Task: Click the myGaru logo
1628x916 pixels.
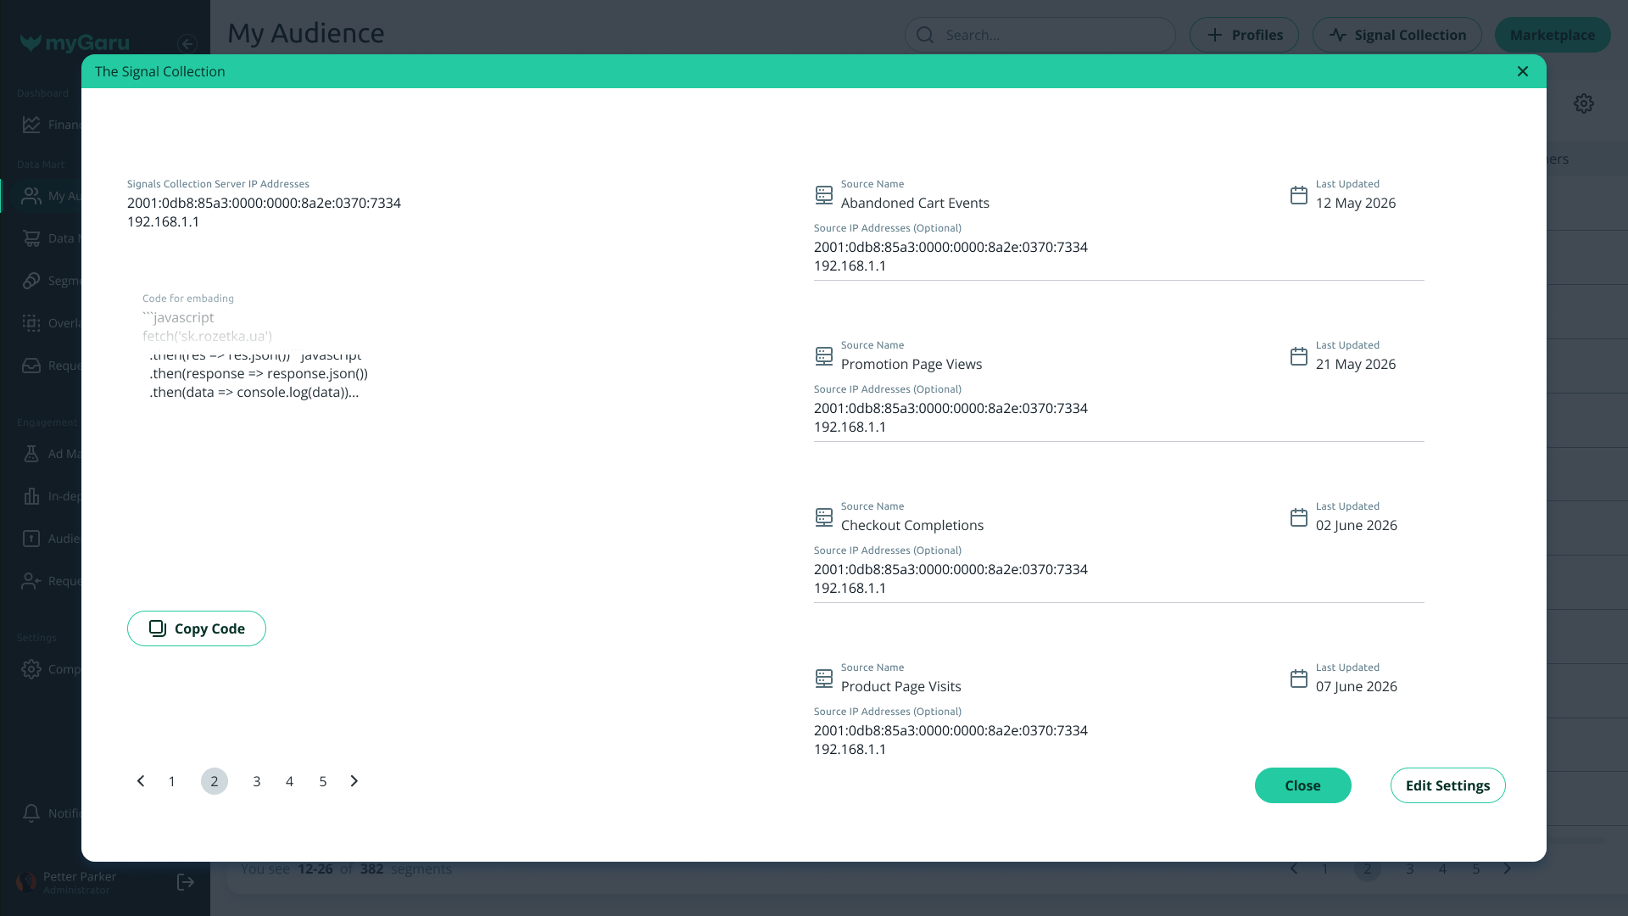Action: click(75, 42)
